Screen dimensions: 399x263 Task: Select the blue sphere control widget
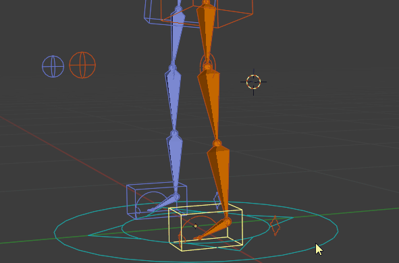tap(53, 66)
